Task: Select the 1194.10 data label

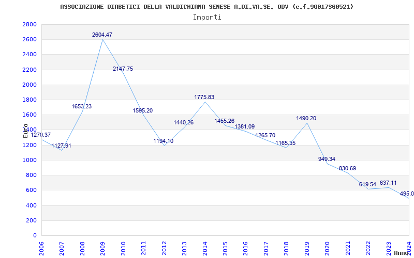Action: coord(164,141)
